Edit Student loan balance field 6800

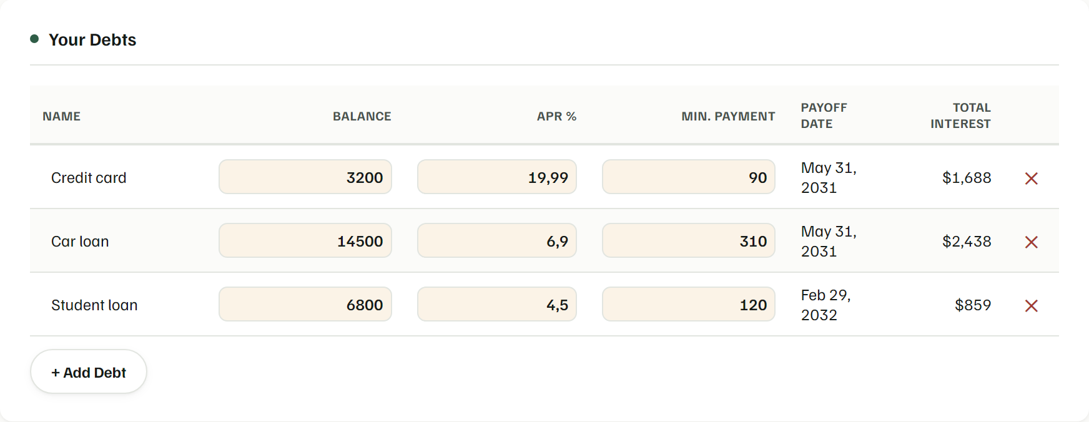[x=305, y=305]
